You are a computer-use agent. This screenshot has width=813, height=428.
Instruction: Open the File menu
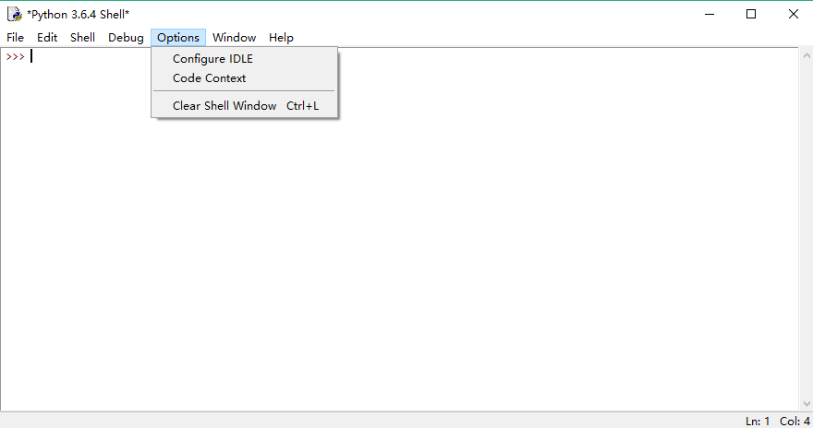[x=15, y=37]
